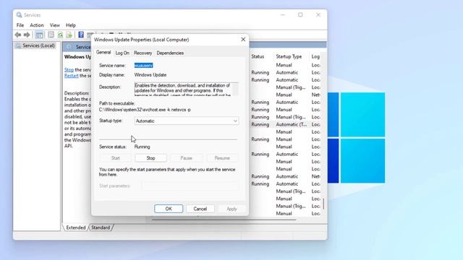Click the Services gear icon in title bar
Screen dimensions: 463x260
(20, 14)
